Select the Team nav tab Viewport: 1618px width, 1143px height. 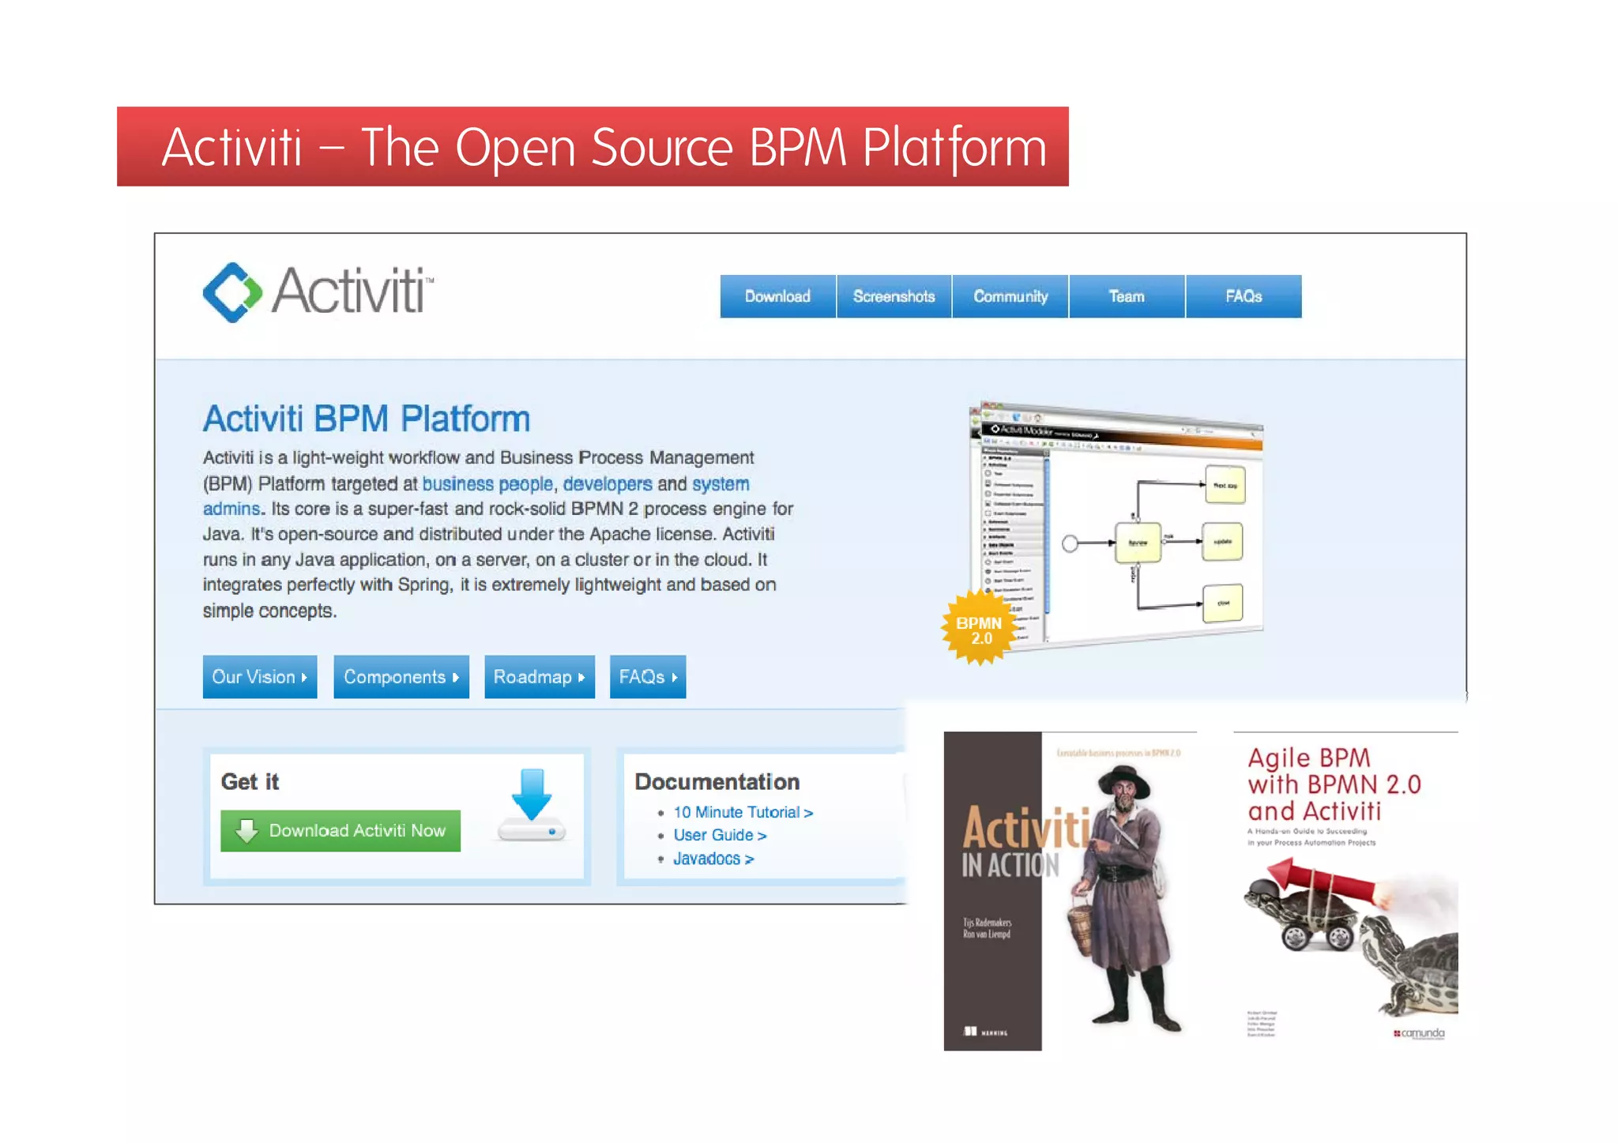point(1126,296)
